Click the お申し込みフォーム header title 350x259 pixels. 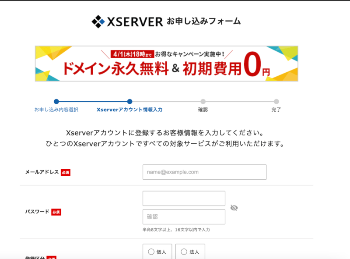[x=204, y=21]
